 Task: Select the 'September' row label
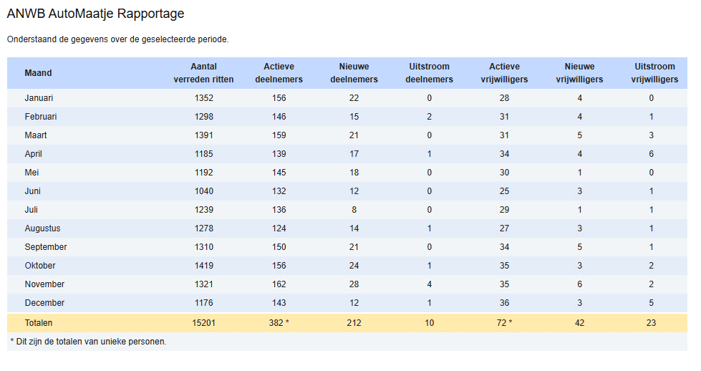(46, 247)
